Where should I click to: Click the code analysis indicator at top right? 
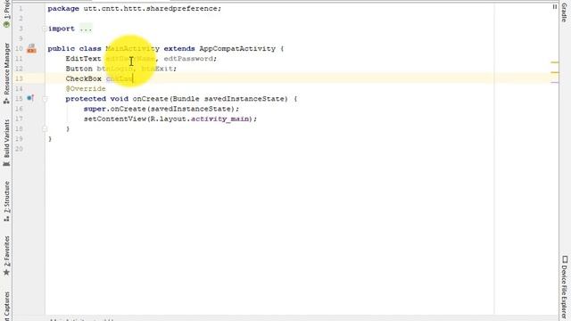pos(555,6)
